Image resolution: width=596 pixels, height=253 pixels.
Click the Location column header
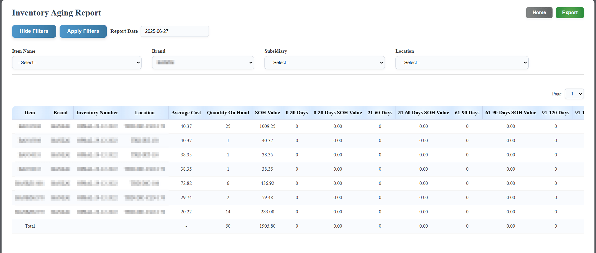(145, 113)
